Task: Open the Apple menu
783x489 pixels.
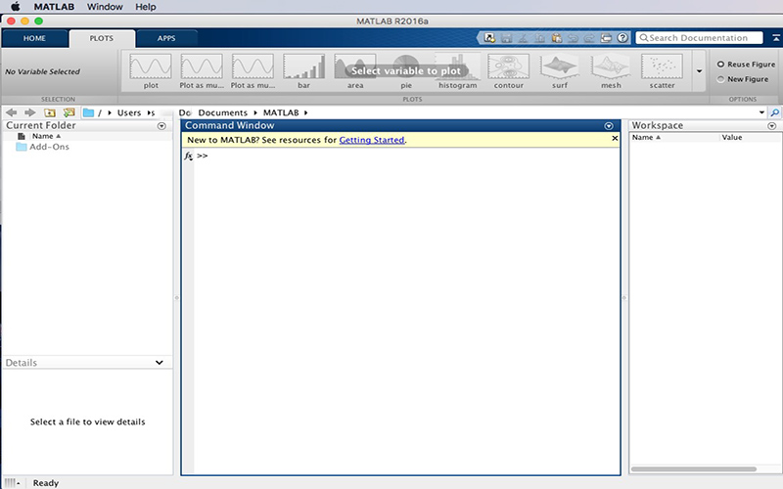Action: pos(16,7)
